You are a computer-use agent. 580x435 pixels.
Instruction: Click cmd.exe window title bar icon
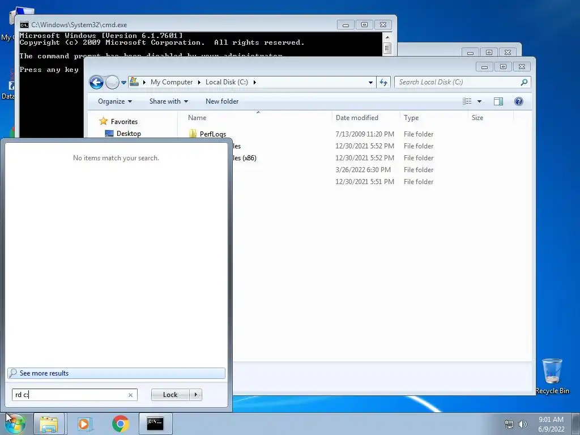(x=24, y=25)
